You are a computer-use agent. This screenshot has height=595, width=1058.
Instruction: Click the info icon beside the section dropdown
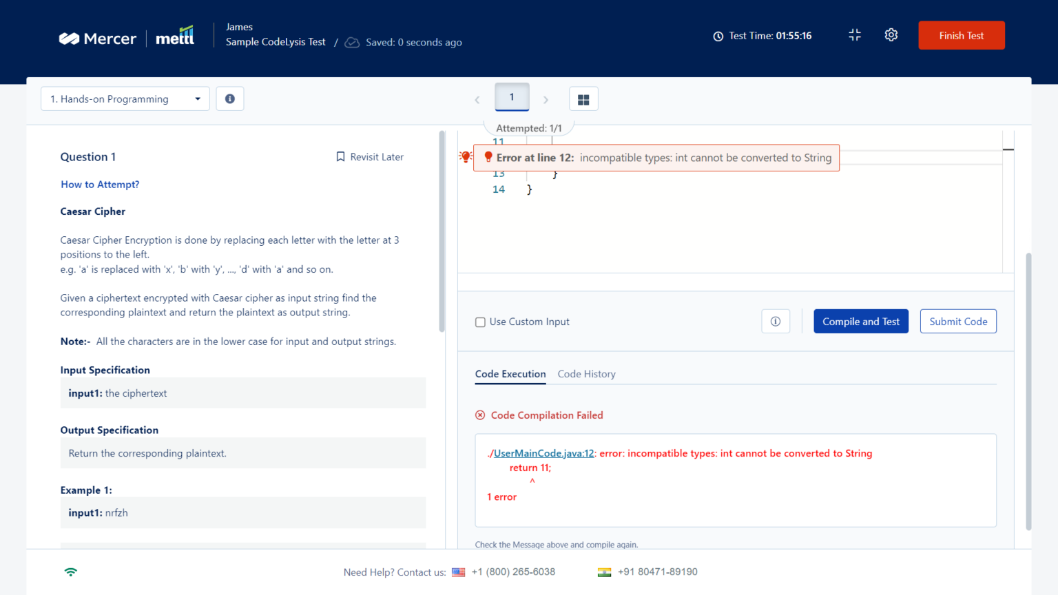click(229, 98)
